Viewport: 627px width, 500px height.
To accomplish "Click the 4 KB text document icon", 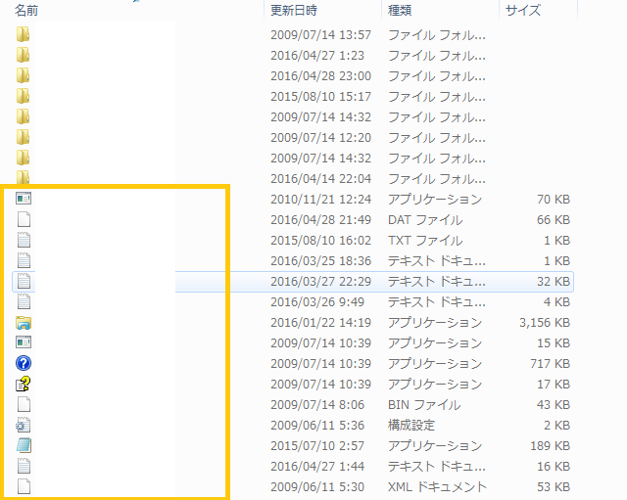I will pos(24,301).
